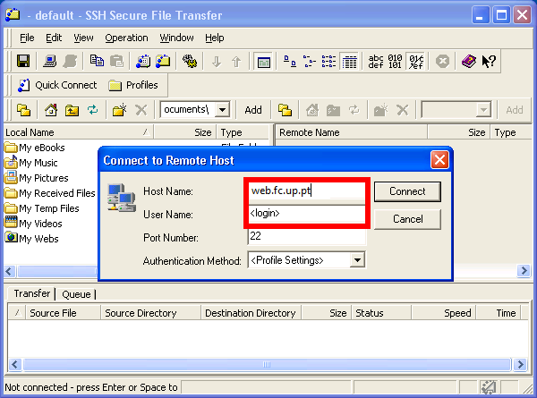Click the Cancel transfer stop icon
This screenshot has height=398, width=537.
442,62
